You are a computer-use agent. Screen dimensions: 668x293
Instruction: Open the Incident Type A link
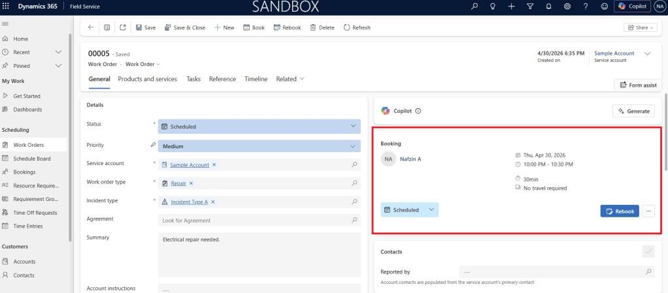[189, 202]
